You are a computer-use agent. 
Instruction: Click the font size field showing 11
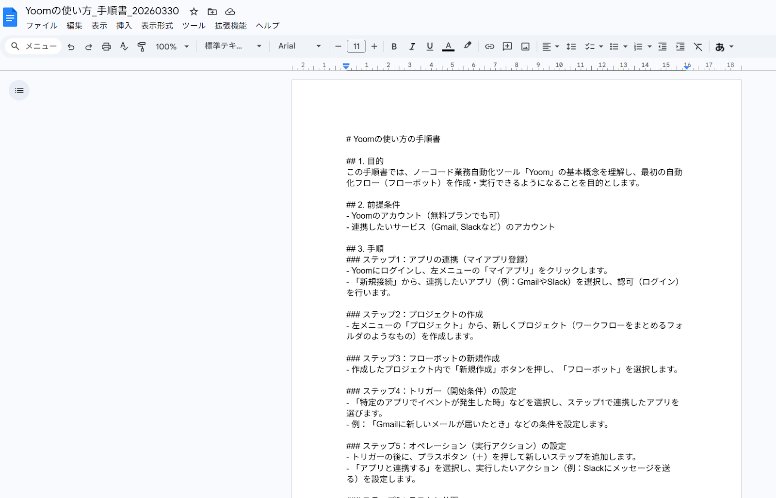coord(356,47)
